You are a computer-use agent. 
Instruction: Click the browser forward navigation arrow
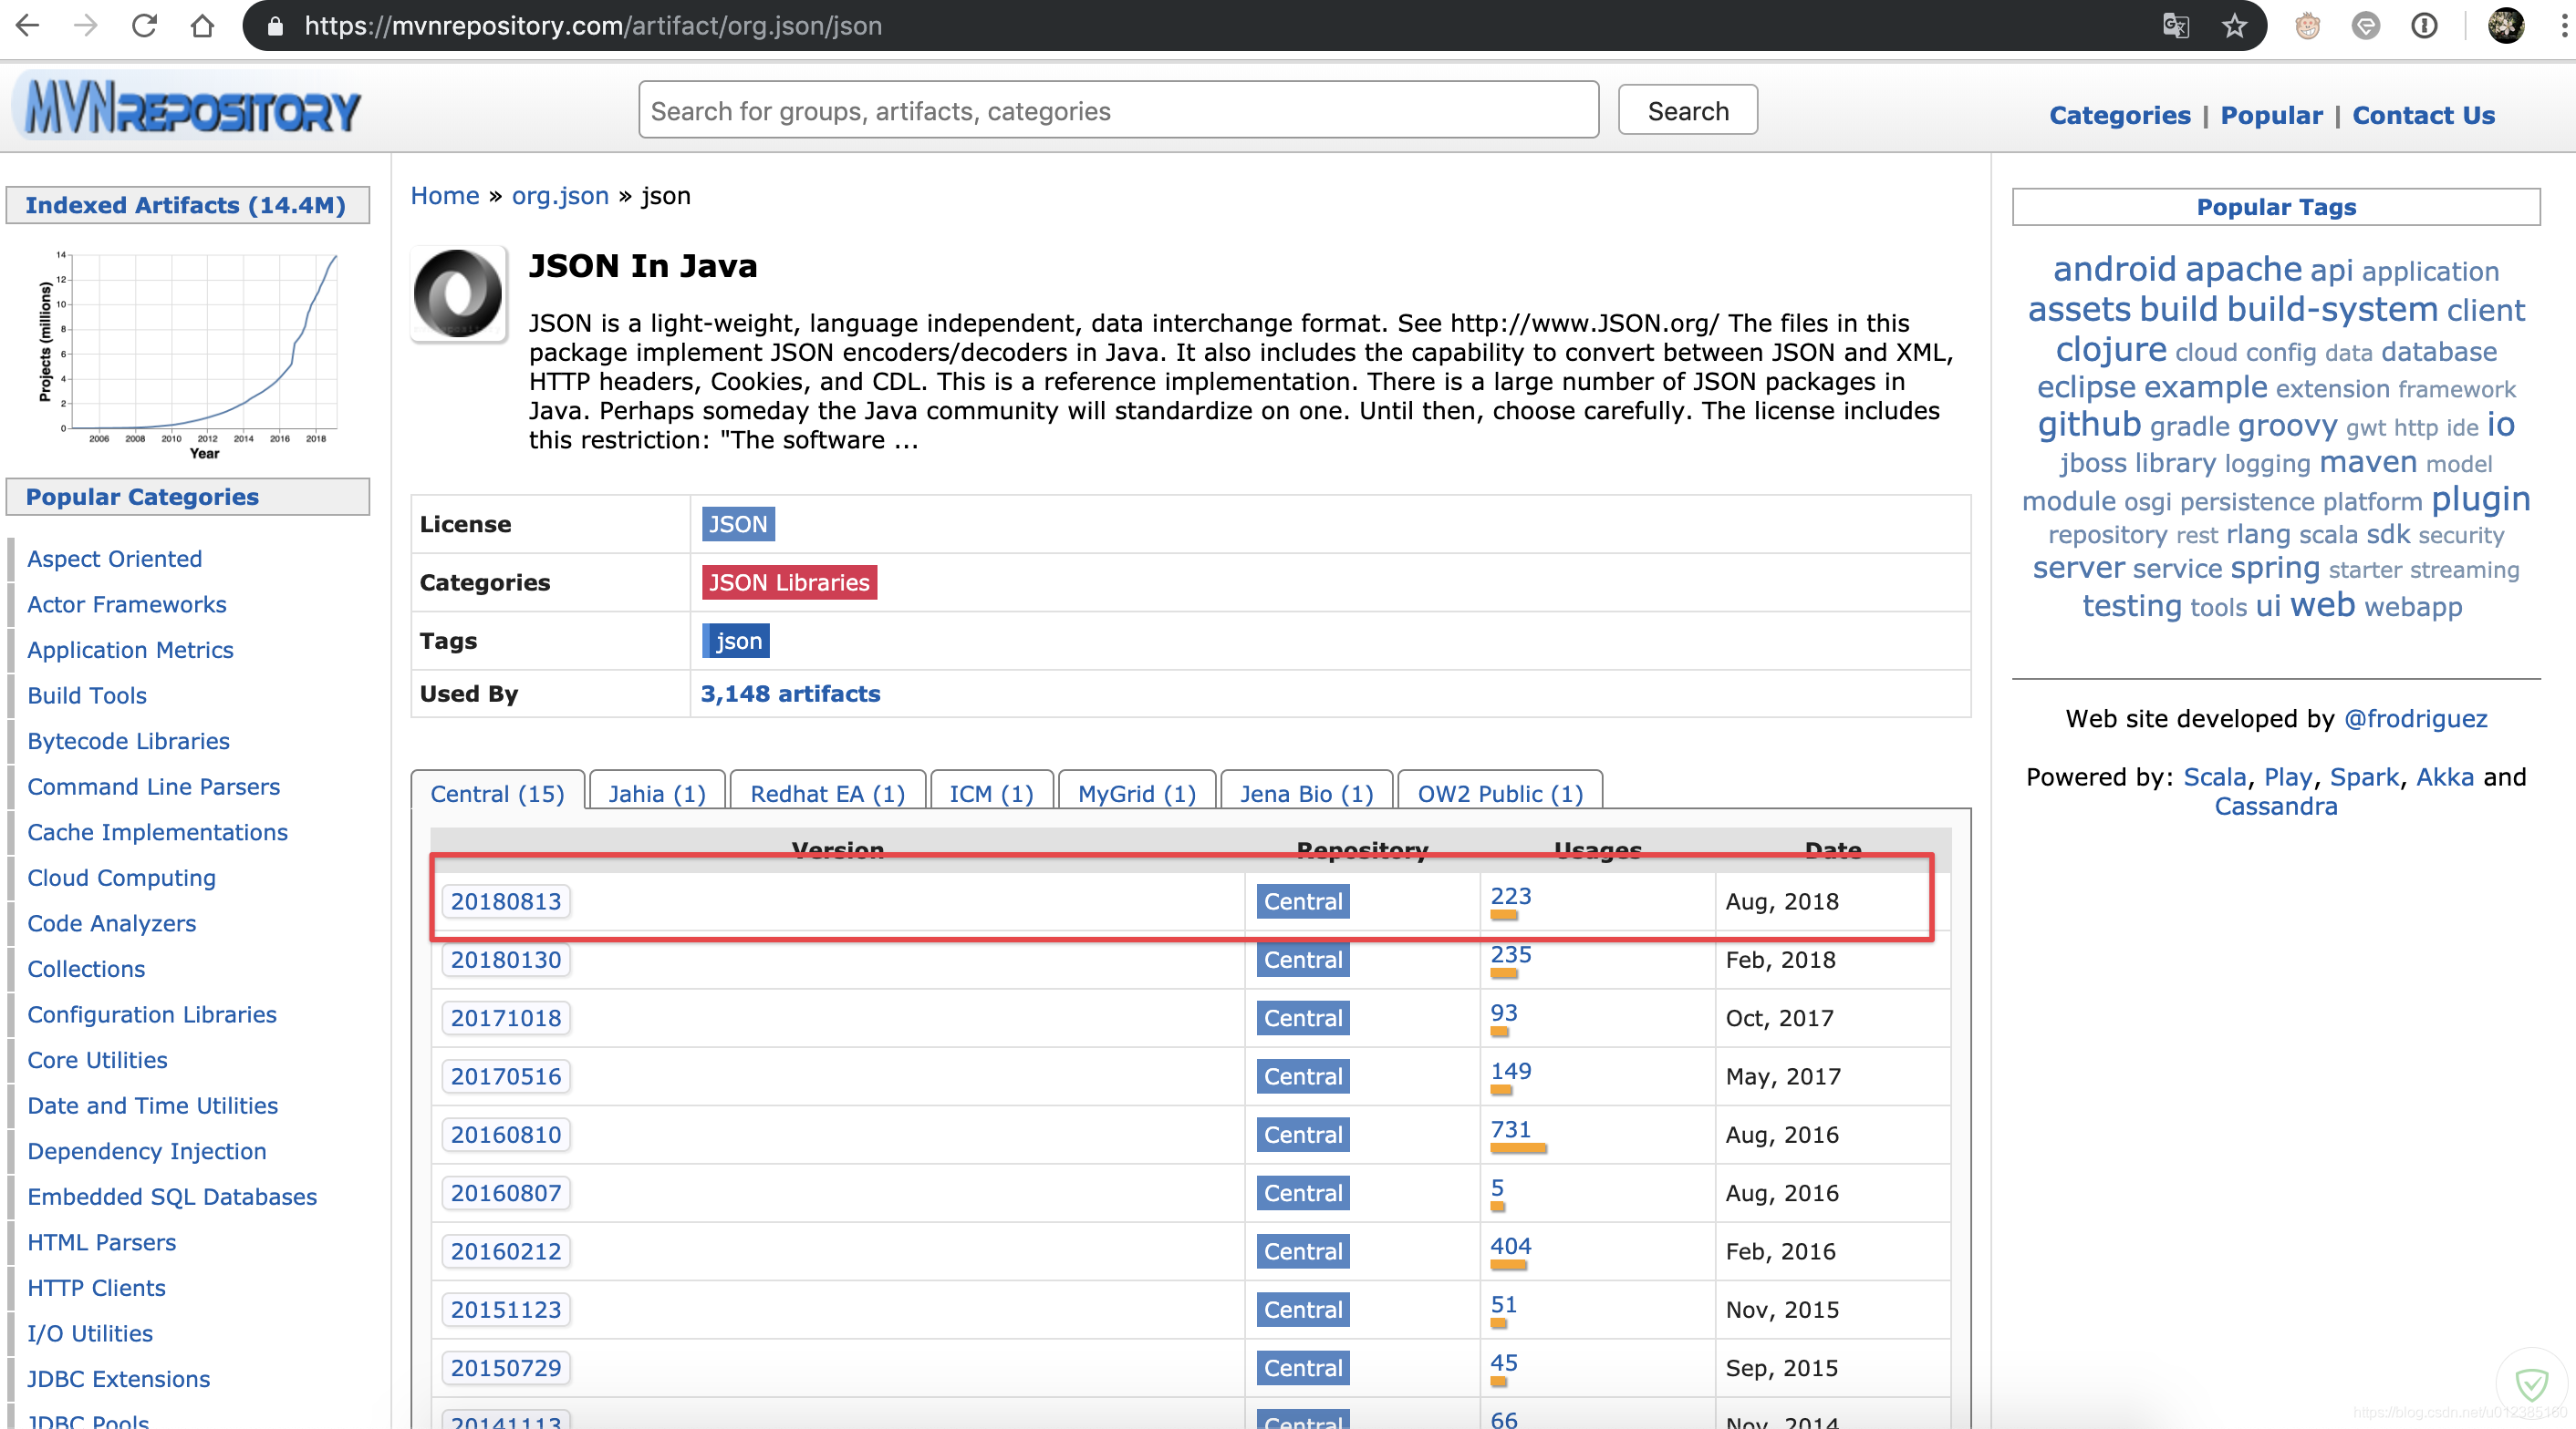81,28
